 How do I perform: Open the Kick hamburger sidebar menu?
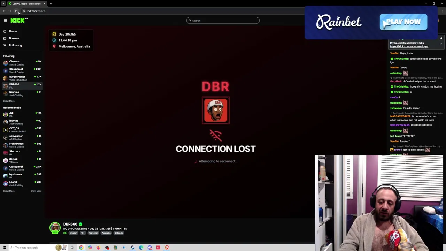tap(6, 21)
